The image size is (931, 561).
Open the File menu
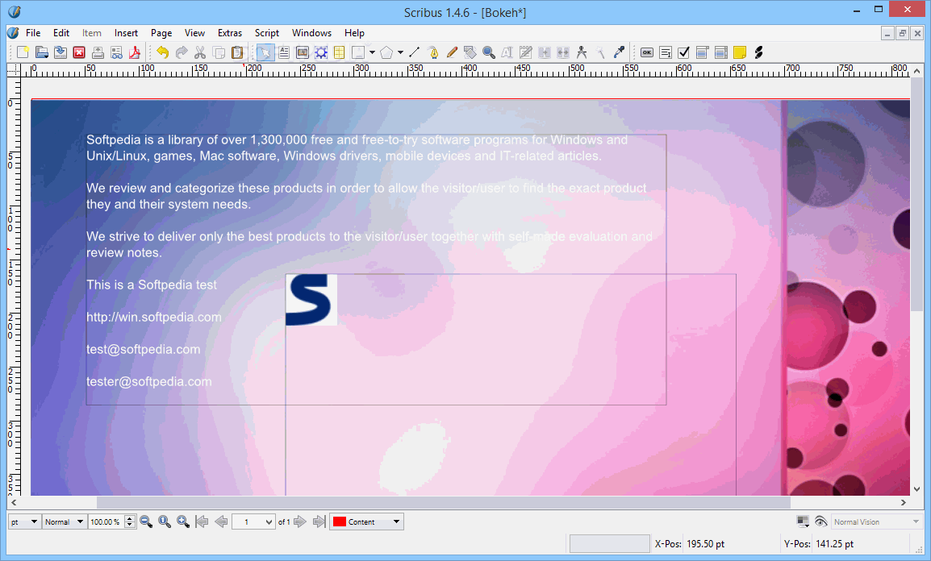(33, 32)
